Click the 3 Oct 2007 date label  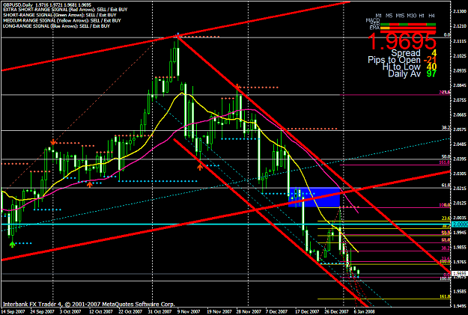click(70, 312)
